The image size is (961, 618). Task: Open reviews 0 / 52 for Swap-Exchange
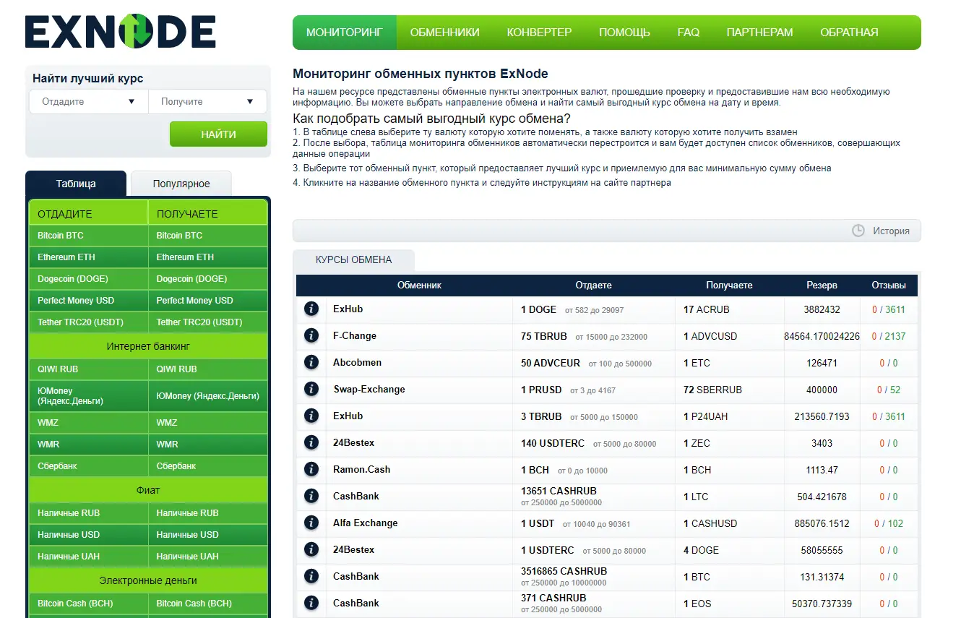coord(888,390)
